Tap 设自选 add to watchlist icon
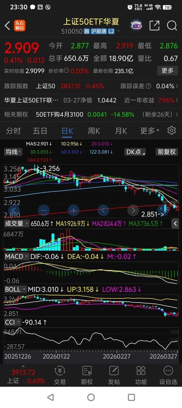 (168, 371)
